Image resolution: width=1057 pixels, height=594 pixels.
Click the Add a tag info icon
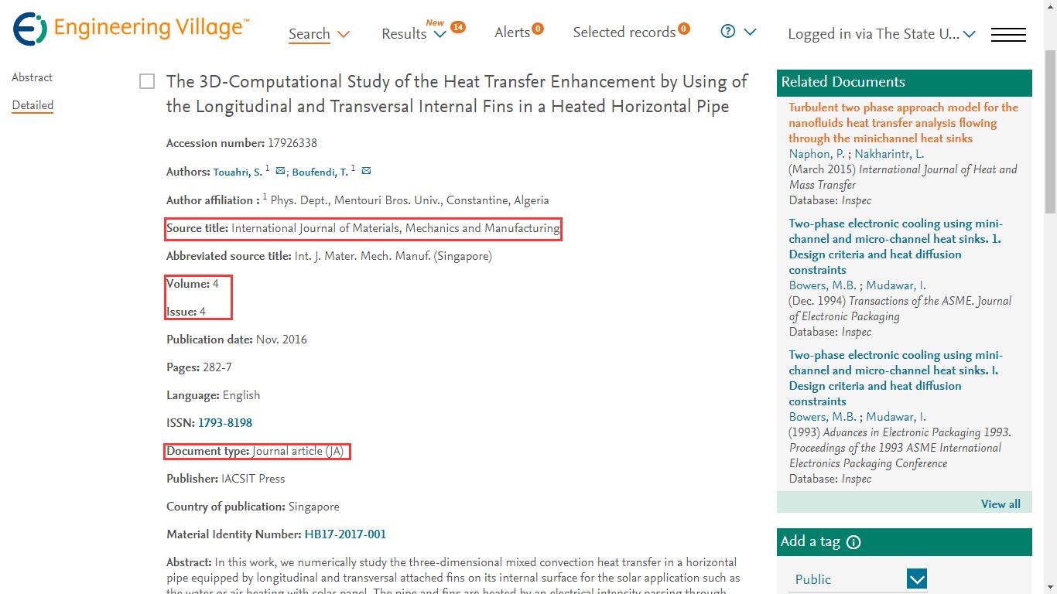853,542
